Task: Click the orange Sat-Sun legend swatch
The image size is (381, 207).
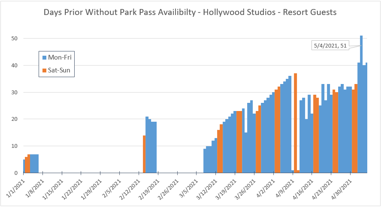Action: coord(44,70)
